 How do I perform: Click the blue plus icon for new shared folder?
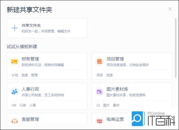pos(15,28)
